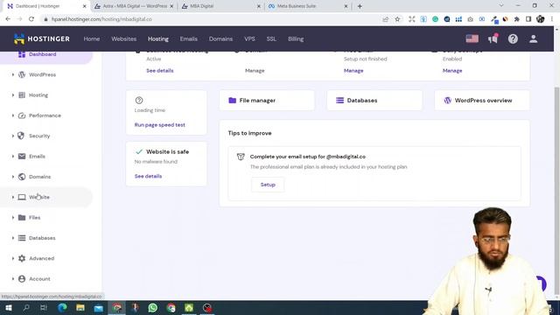Viewport: 560px width, 315px height.
Task: Open Microsoft Edge from the taskbar
Action: tap(62, 307)
